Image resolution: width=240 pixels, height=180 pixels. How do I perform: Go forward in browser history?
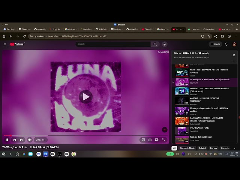[x=18, y=36]
